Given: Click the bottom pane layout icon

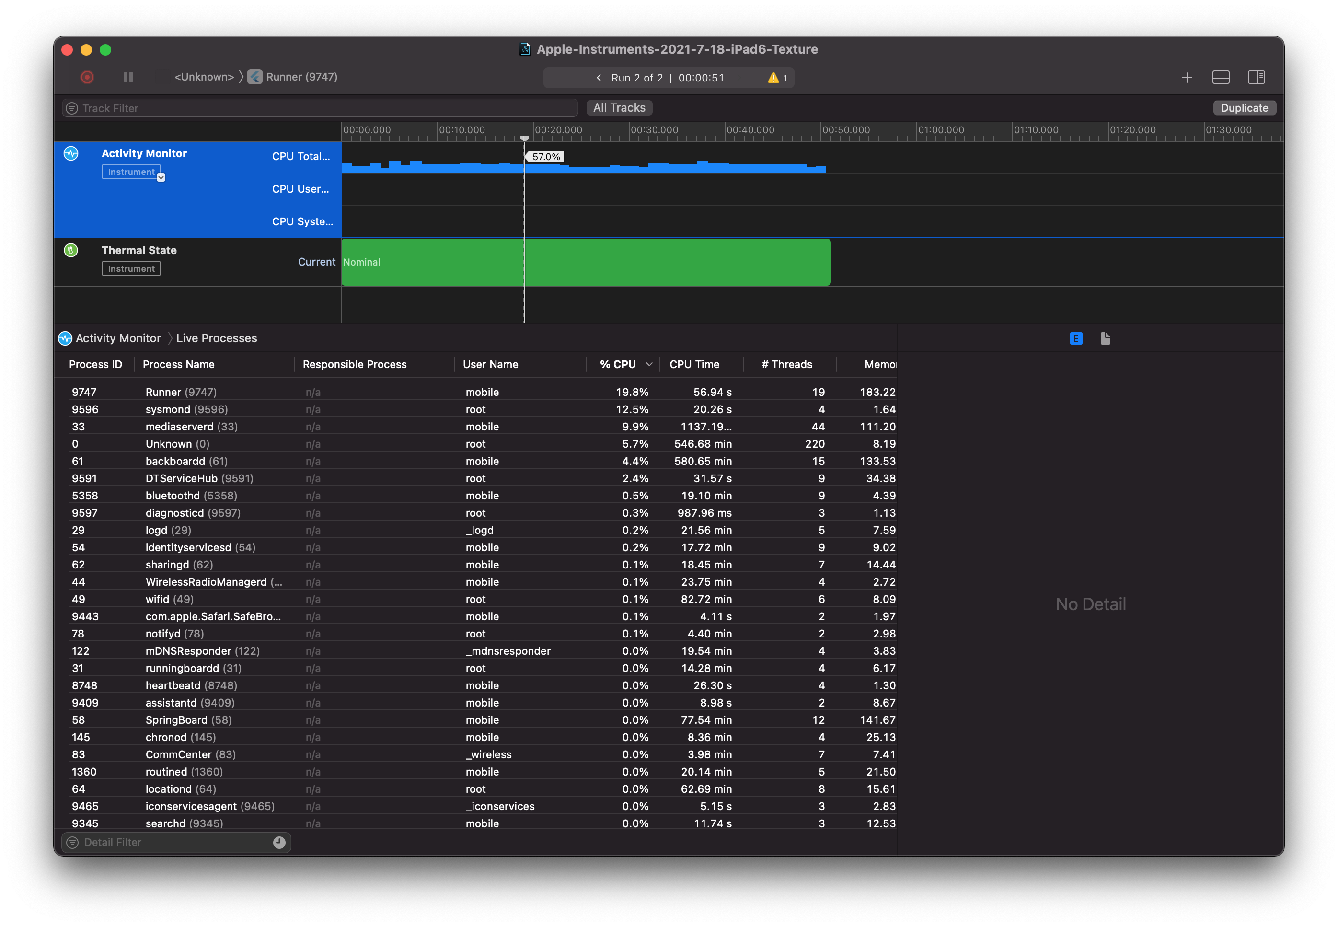Looking at the screenshot, I should click(x=1221, y=77).
